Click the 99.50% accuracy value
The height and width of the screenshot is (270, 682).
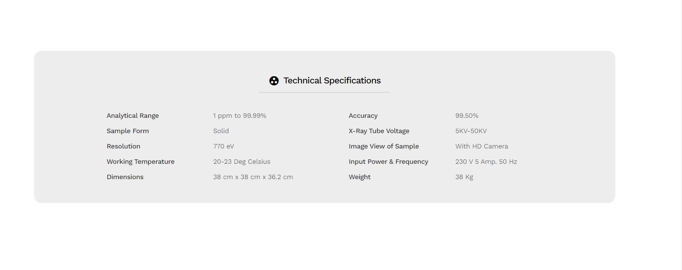tap(467, 116)
